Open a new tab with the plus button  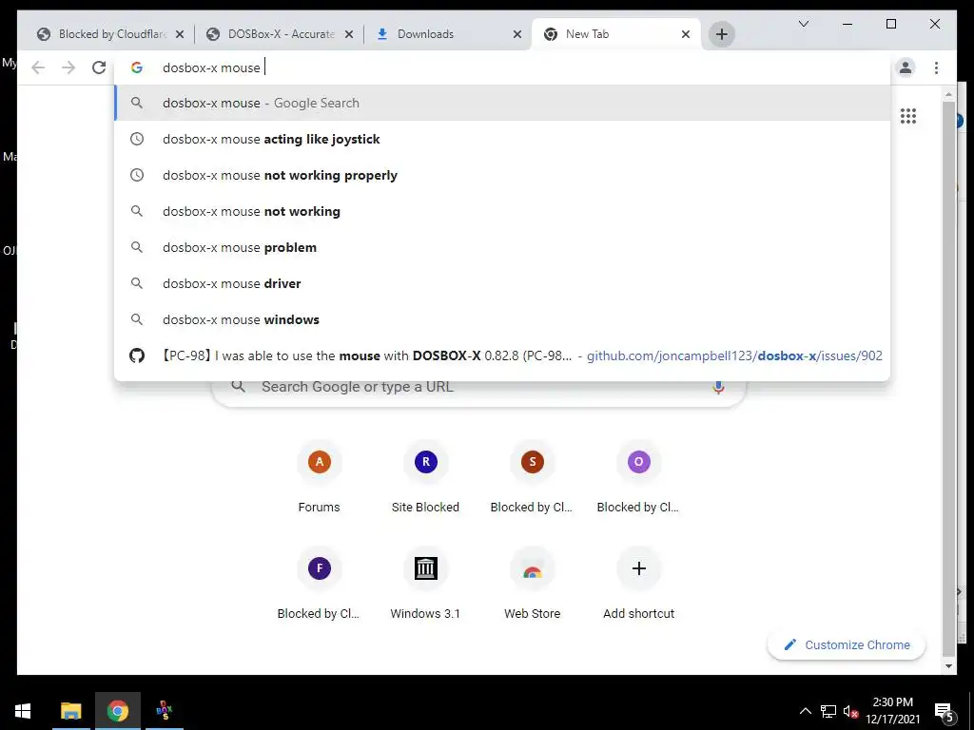(721, 34)
